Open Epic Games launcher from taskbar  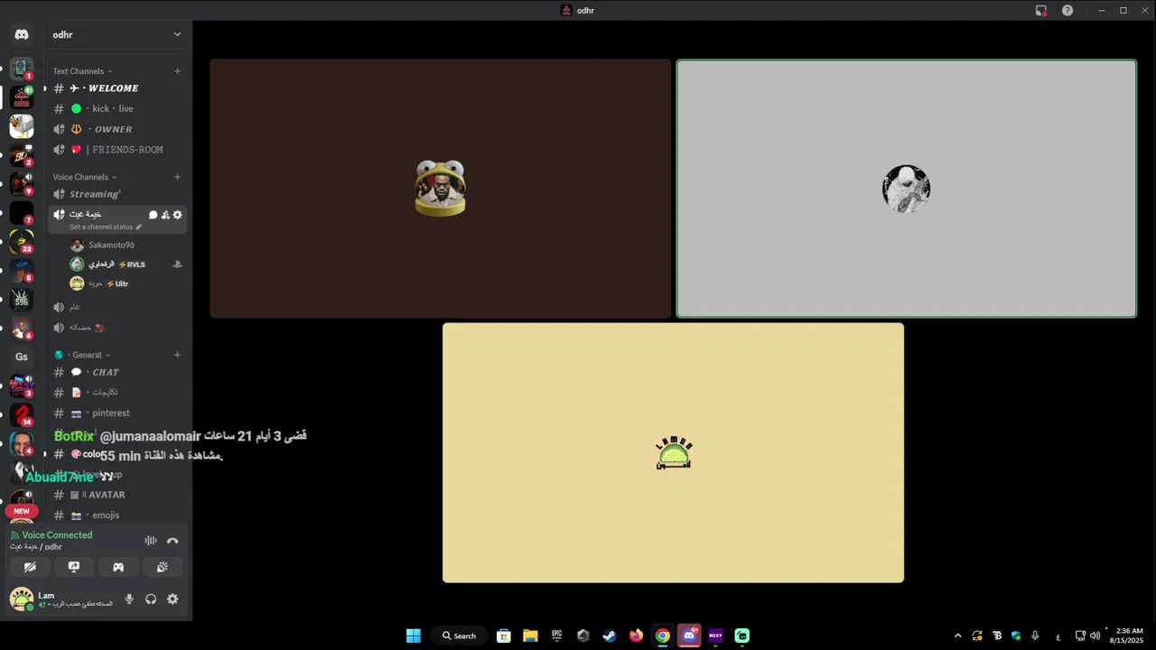557,636
